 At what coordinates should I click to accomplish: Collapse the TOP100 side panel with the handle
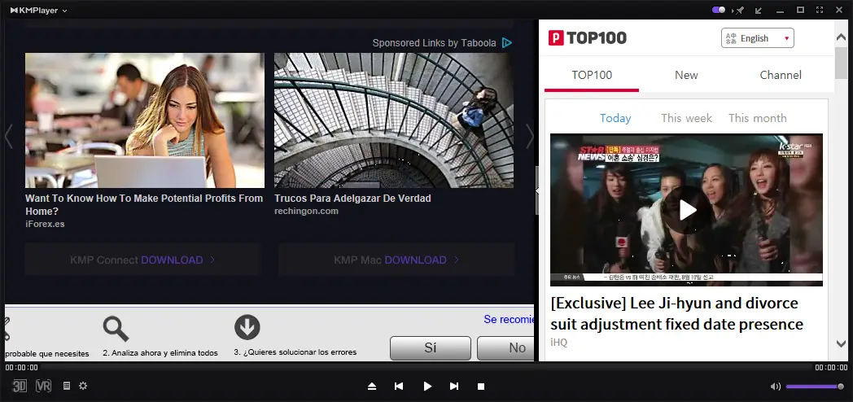pos(537,191)
